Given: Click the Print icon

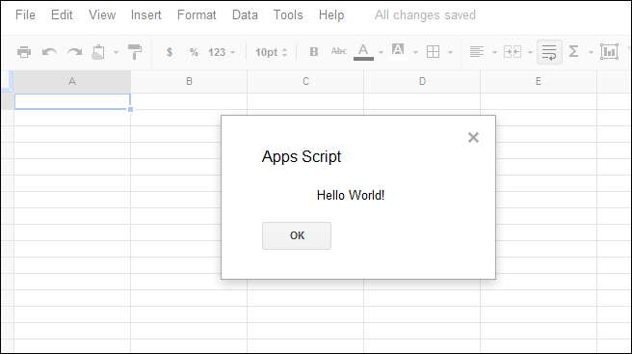Looking at the screenshot, I should tap(24, 52).
